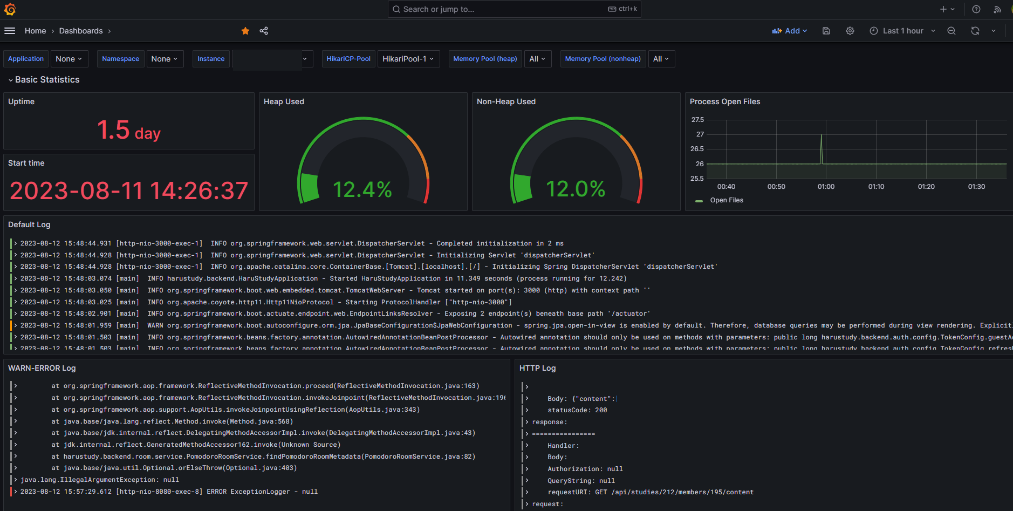Click the HikariCP-Pool variable label

point(348,59)
